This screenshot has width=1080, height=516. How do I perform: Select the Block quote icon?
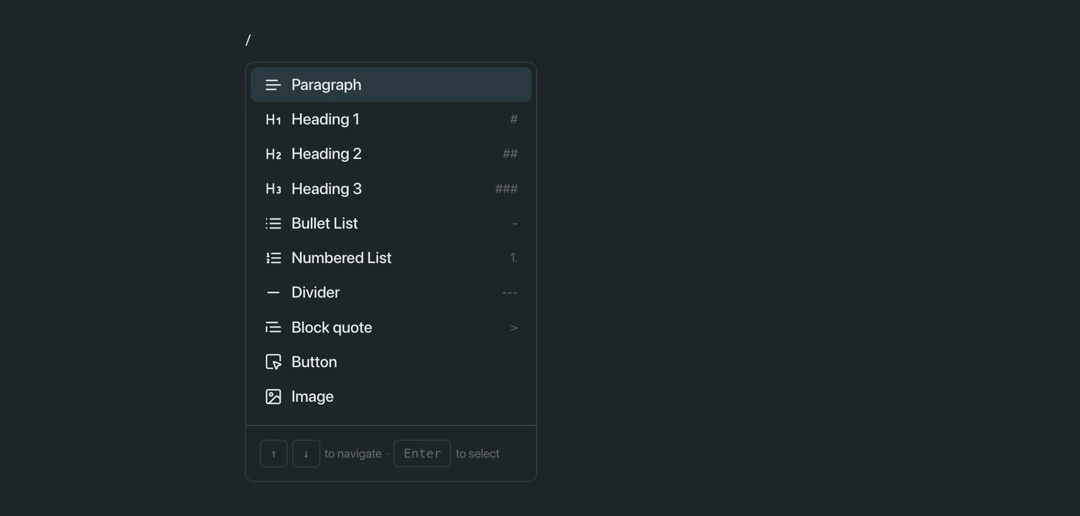click(273, 327)
